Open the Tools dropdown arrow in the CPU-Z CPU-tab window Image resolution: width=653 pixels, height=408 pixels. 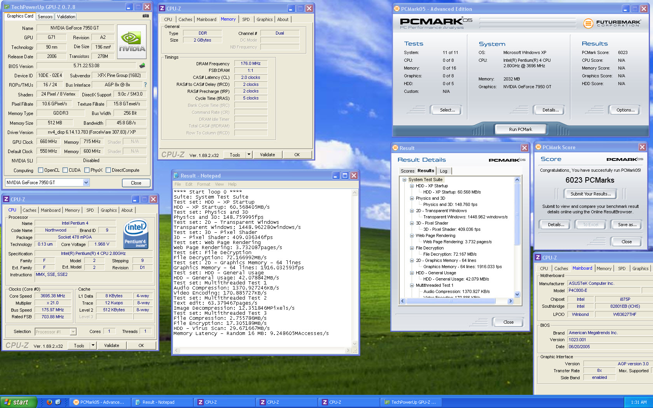pos(93,345)
